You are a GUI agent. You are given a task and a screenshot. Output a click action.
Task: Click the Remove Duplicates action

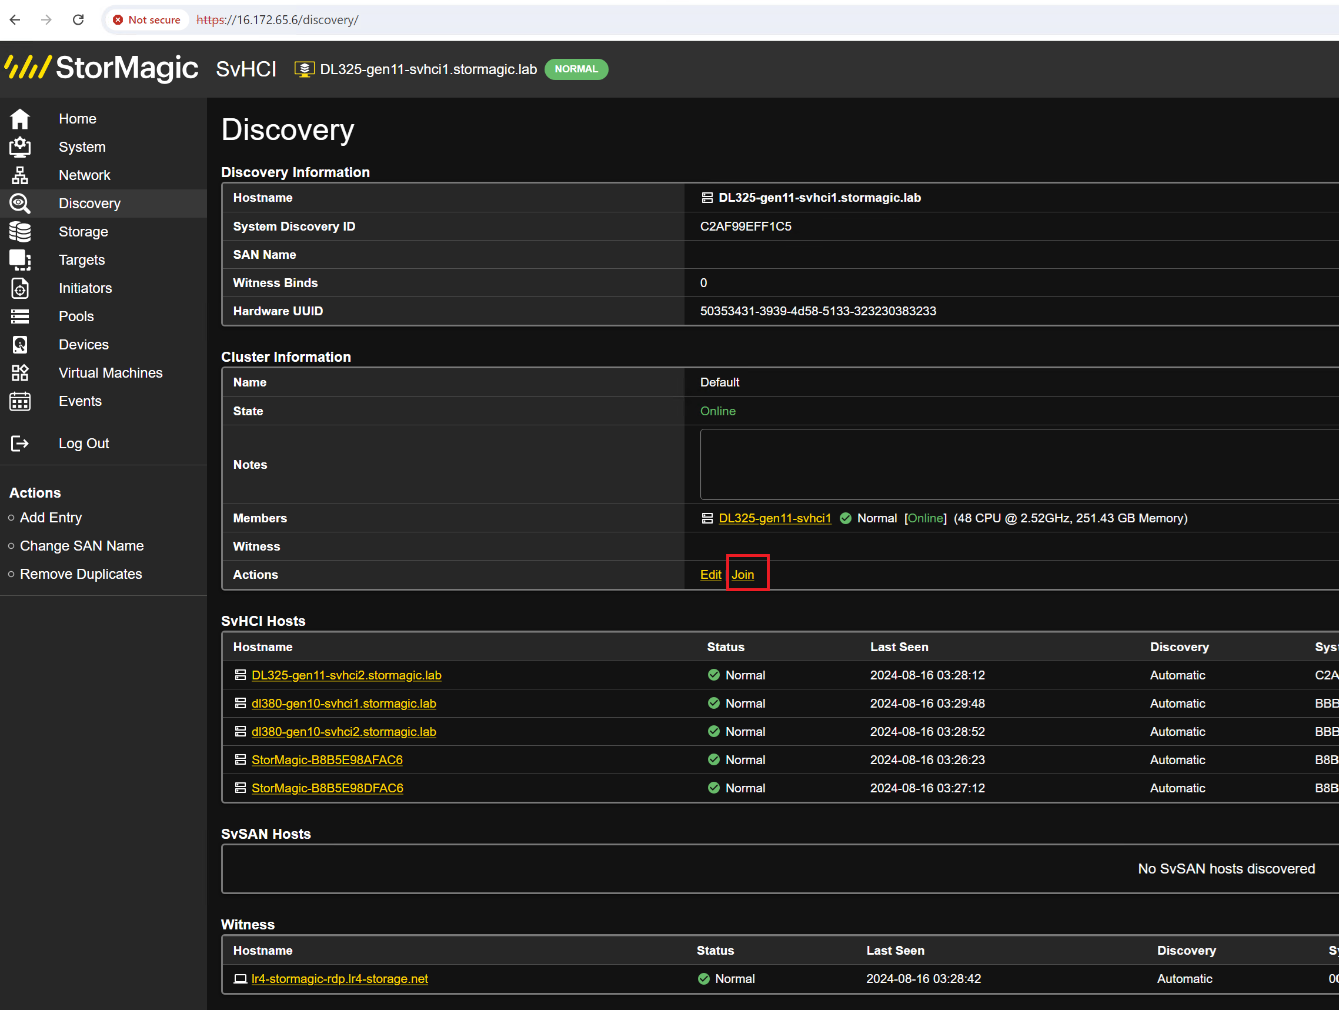81,574
